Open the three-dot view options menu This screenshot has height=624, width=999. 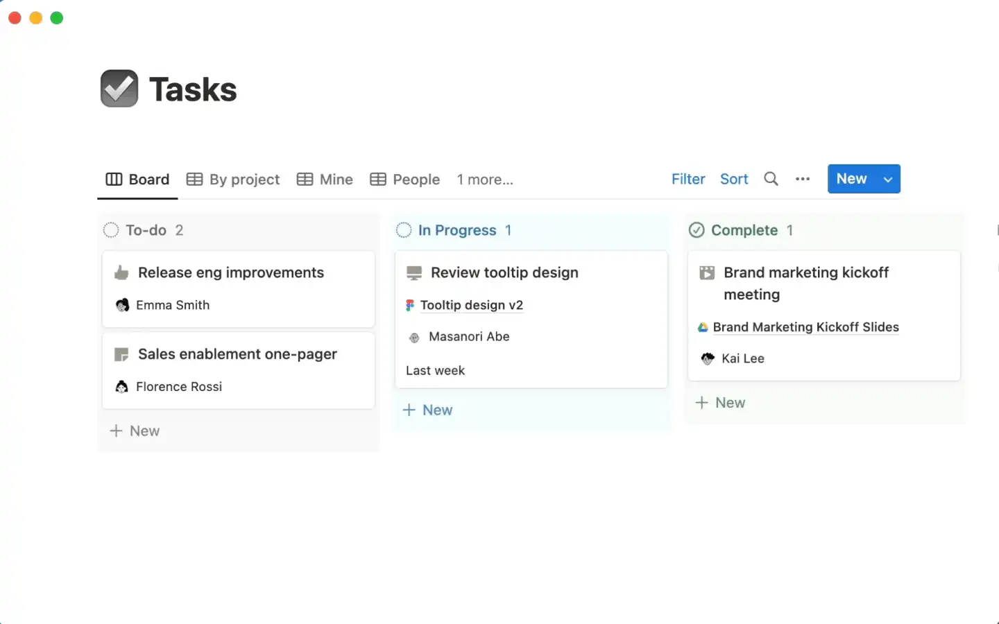[x=803, y=179]
